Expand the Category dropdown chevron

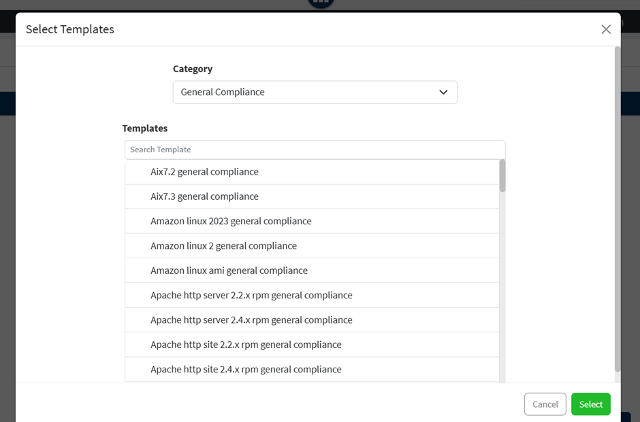pyautogui.click(x=443, y=92)
